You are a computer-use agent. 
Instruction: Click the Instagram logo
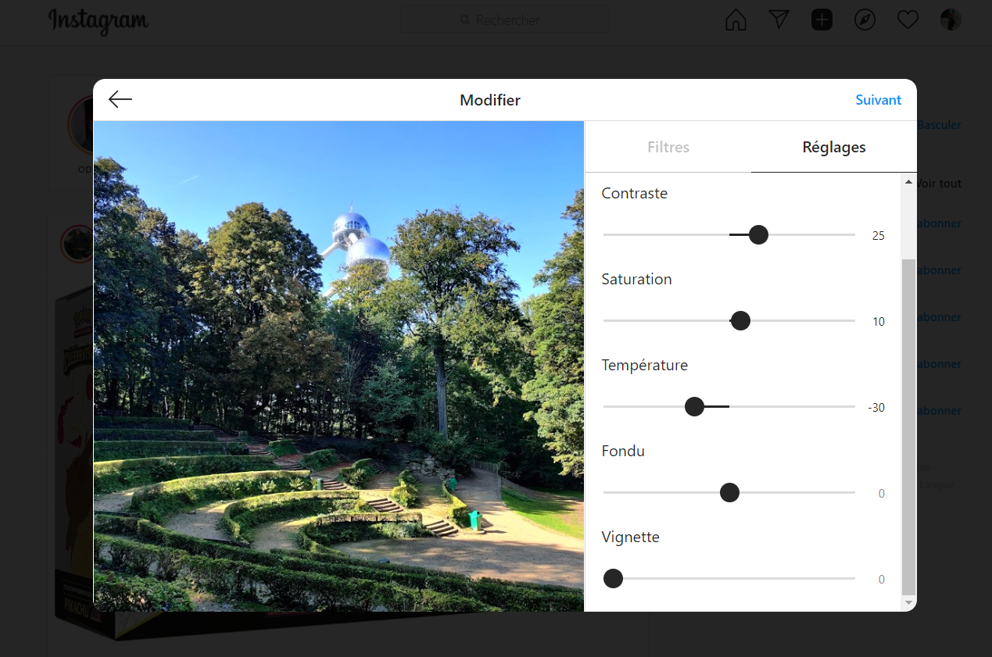[x=98, y=21]
